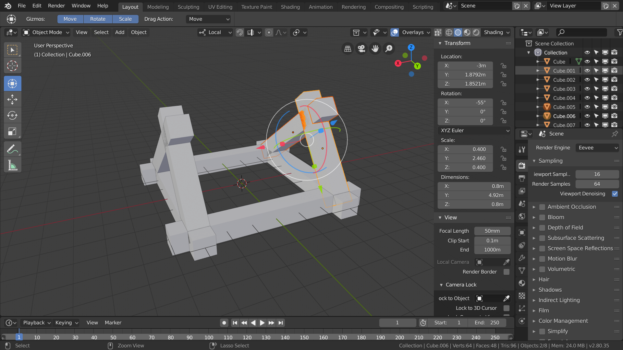Click the outliner search field
The height and width of the screenshot is (350, 623).
[x=581, y=32]
